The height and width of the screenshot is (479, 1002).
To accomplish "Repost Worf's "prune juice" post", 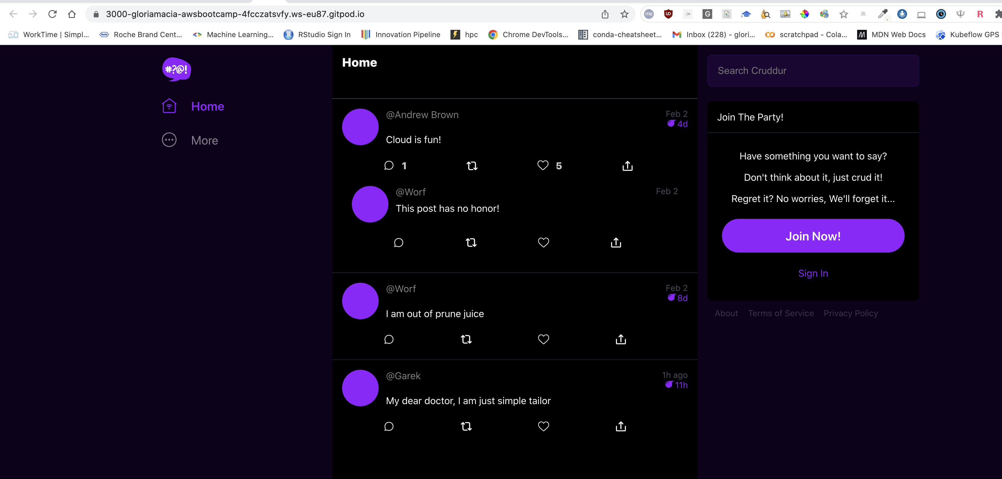I will pyautogui.click(x=466, y=339).
